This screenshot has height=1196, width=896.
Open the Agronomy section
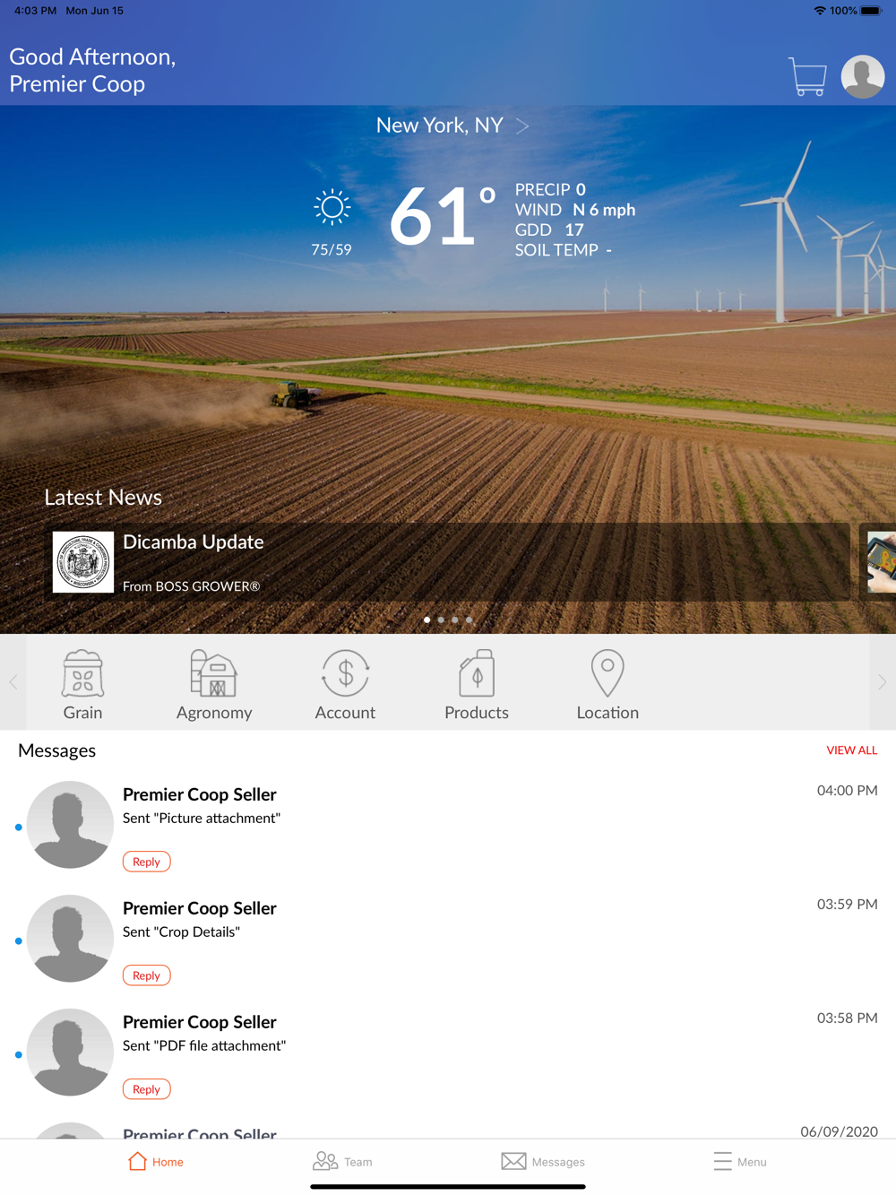214,685
